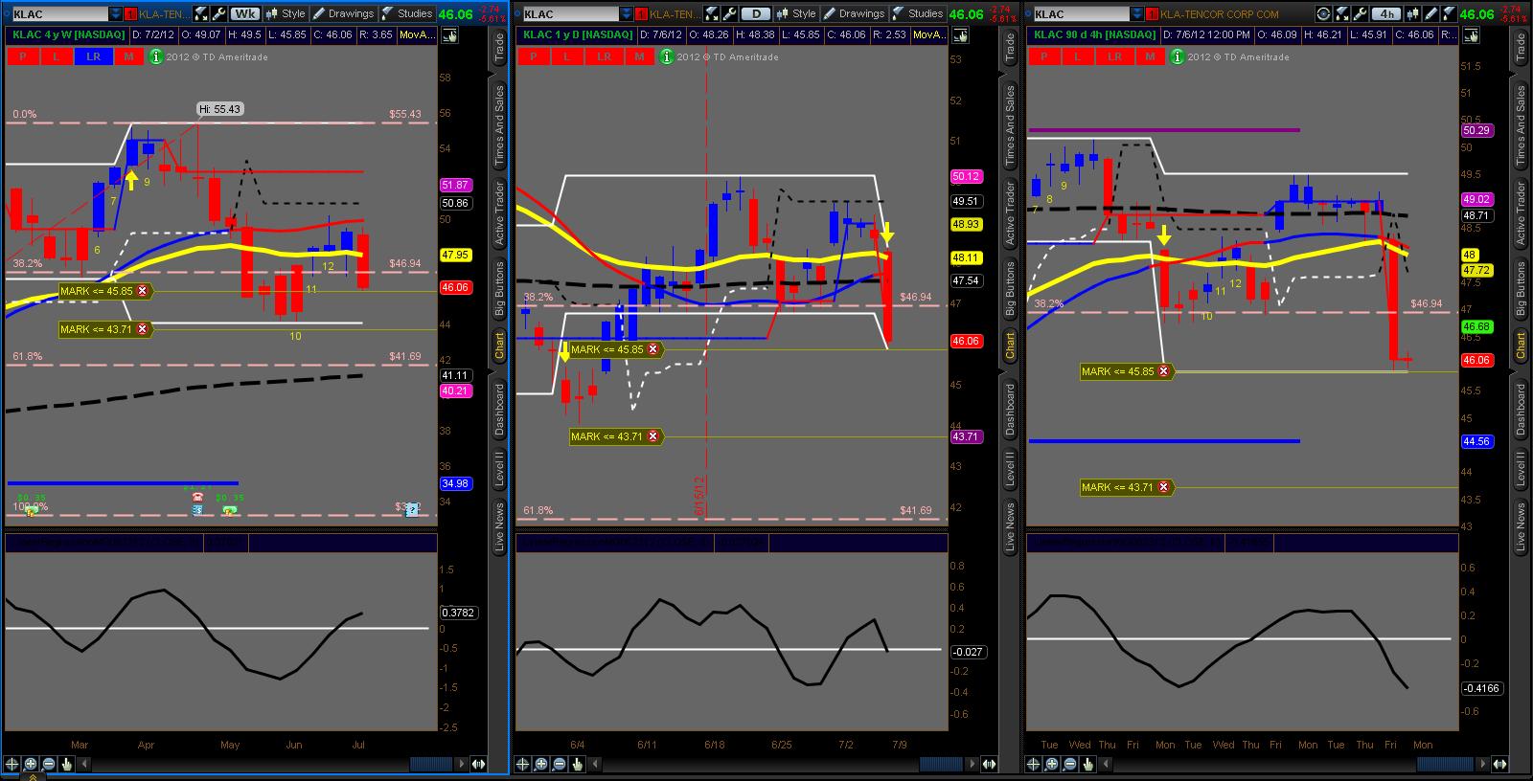Image resolution: width=1533 pixels, height=781 pixels.
Task: Click the flask icon left of the Wk button
Action: point(200,13)
